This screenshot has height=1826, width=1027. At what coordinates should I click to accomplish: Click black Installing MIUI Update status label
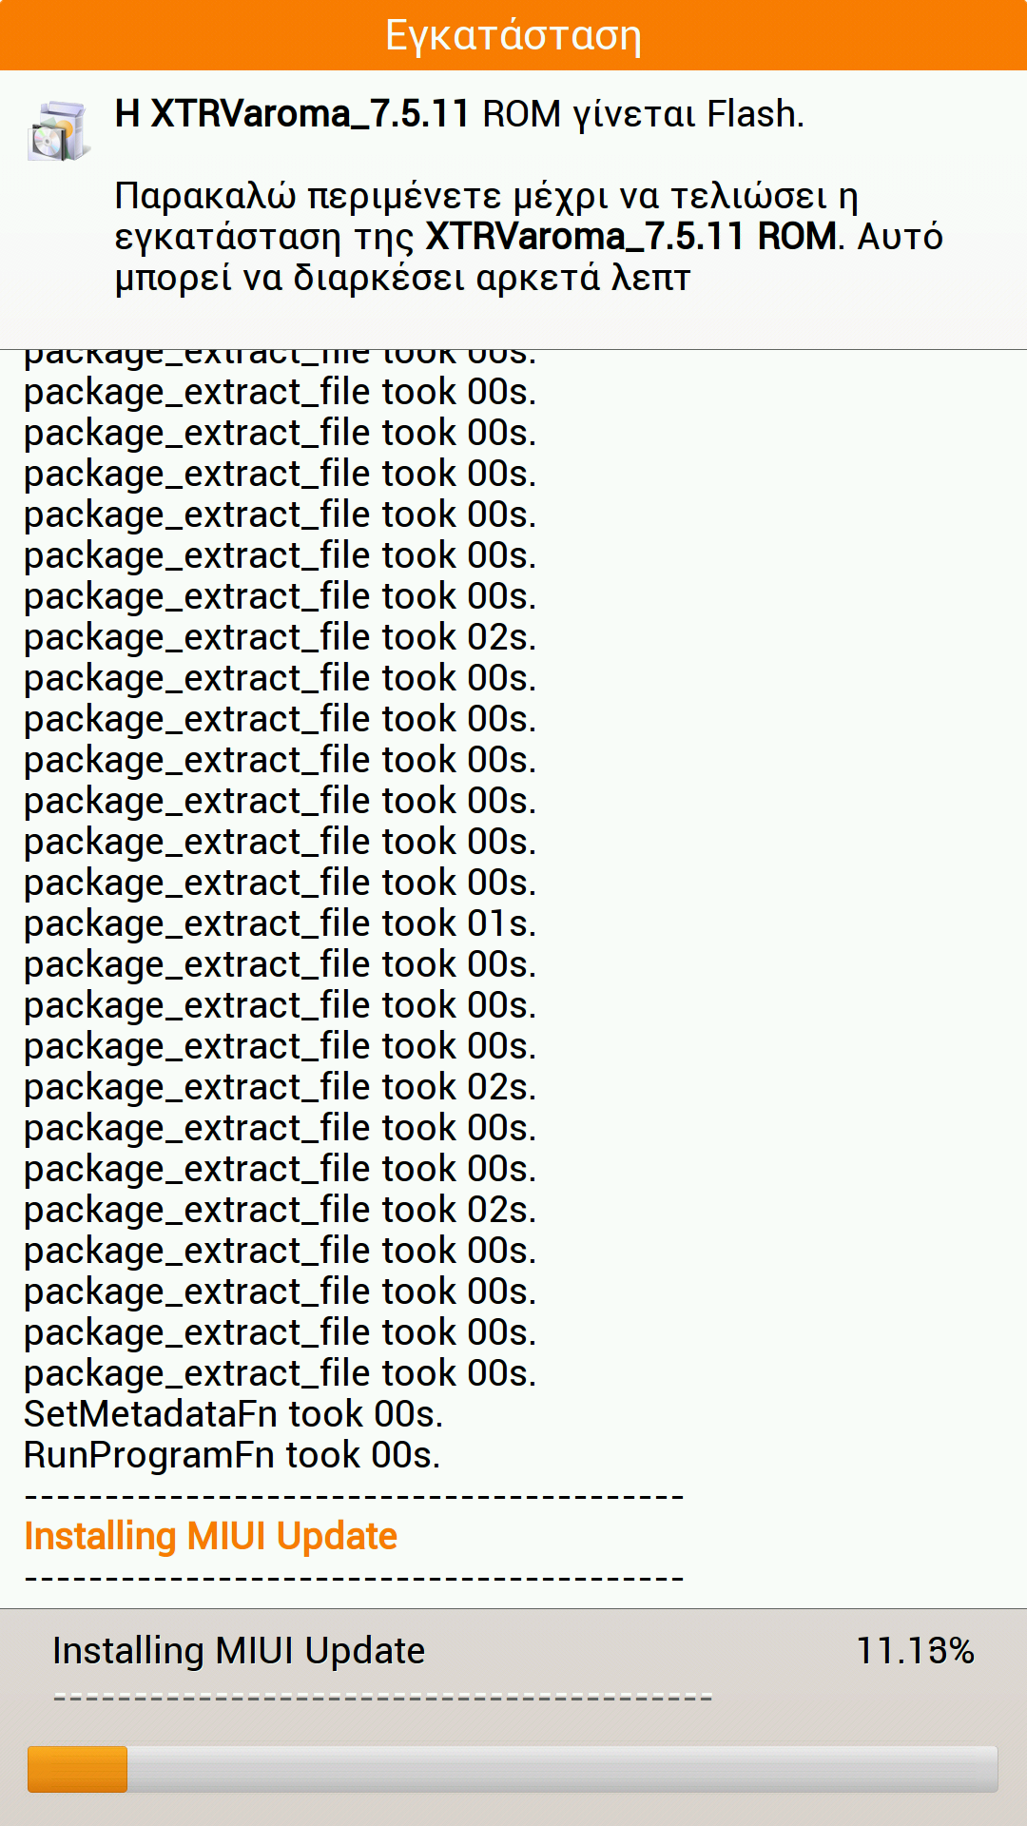238,1651
